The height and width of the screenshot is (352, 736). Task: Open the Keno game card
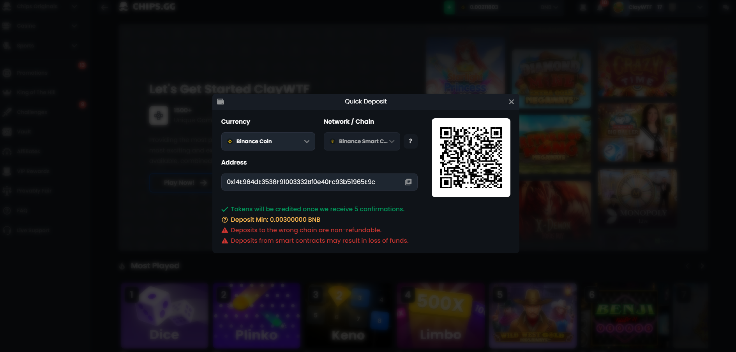point(348,315)
